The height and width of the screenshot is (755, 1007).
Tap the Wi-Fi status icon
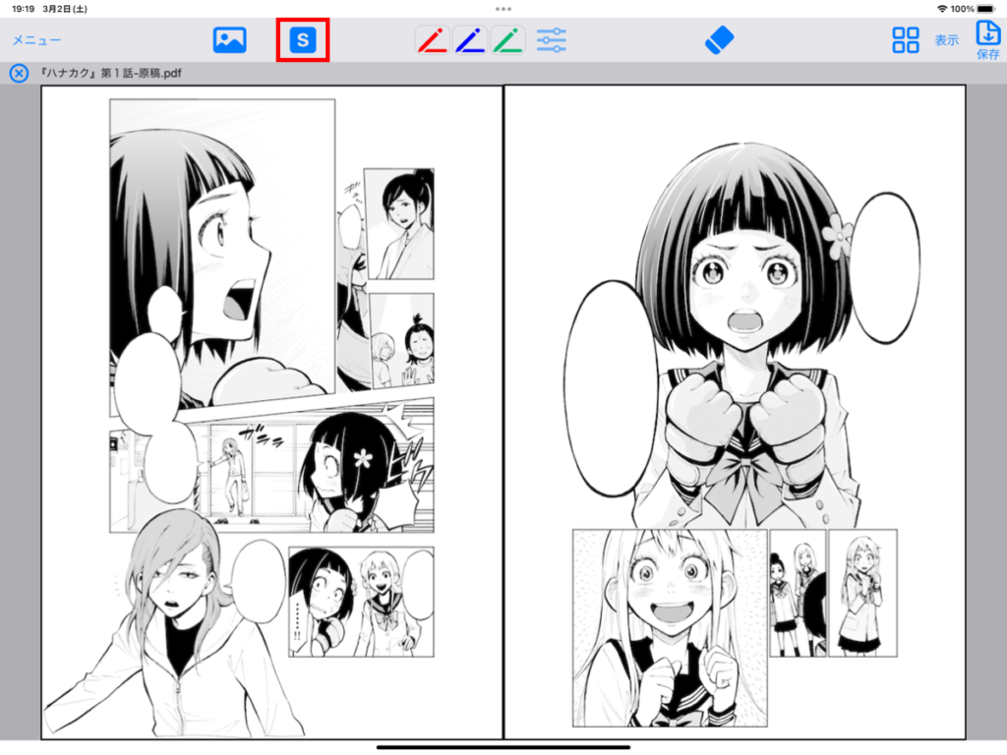(x=941, y=9)
